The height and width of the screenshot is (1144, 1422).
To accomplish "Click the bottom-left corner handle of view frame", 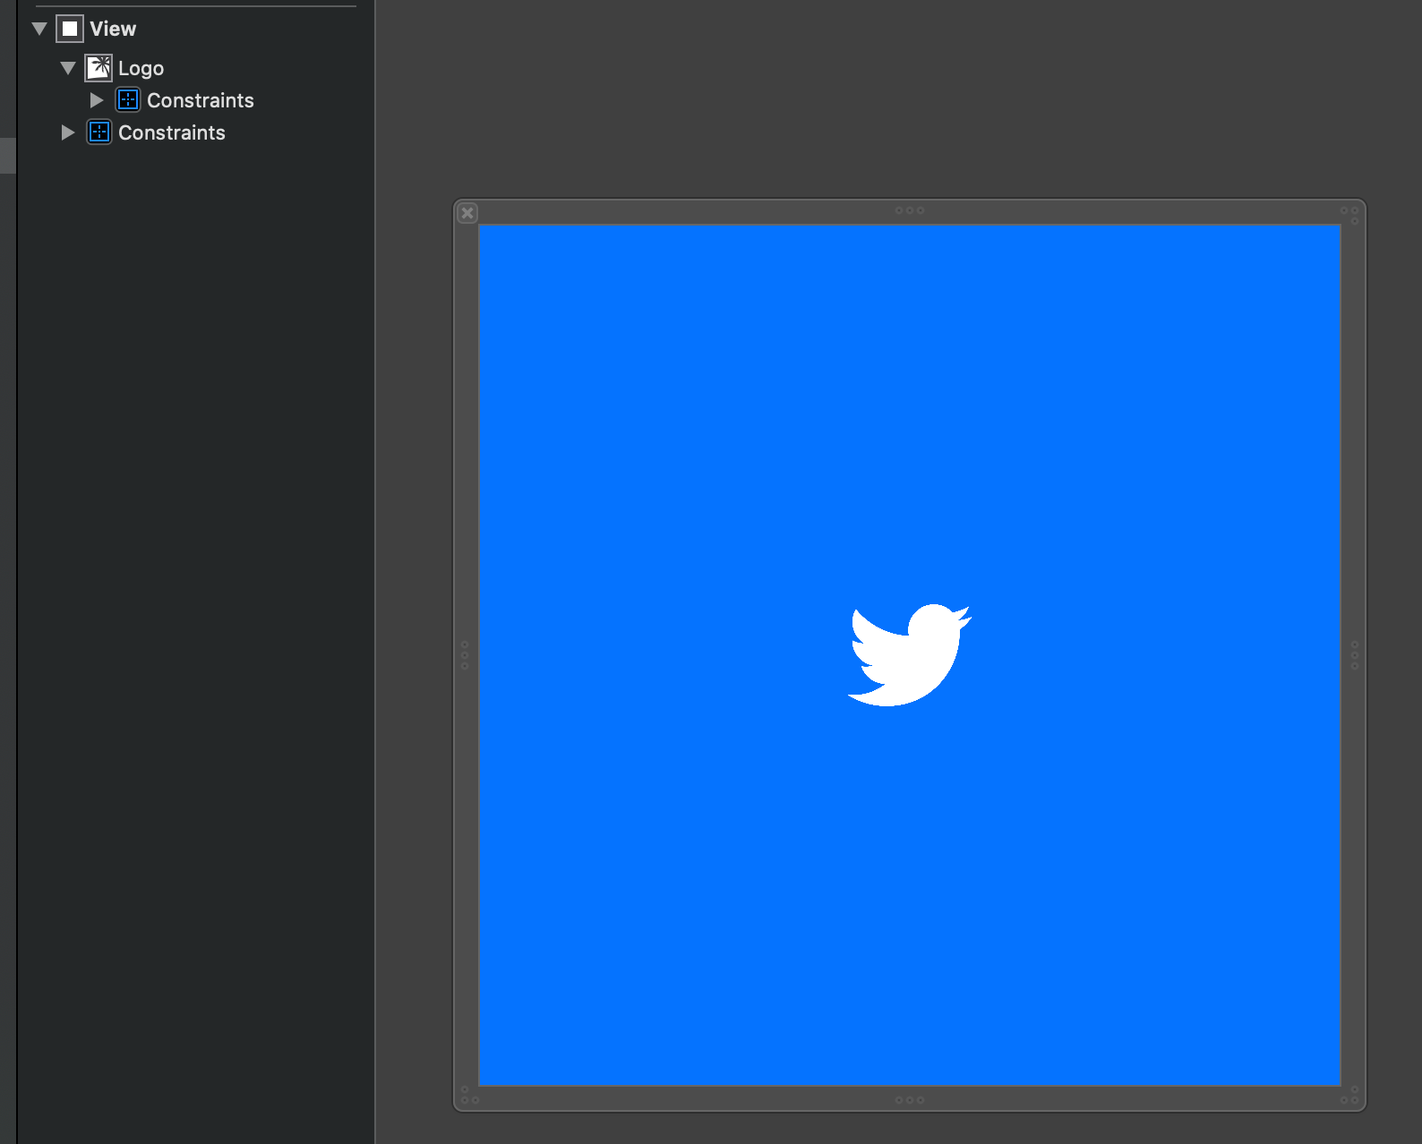I will [469, 1096].
